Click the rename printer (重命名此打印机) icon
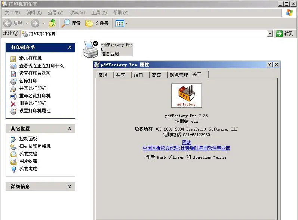Viewport: 298px width, 220px height. click(x=13, y=96)
